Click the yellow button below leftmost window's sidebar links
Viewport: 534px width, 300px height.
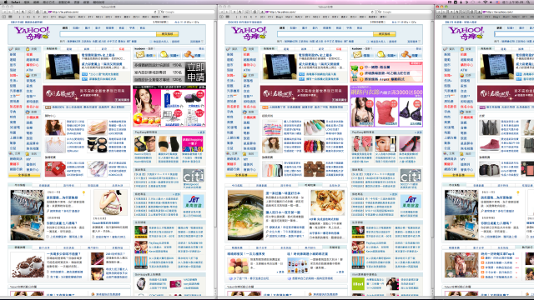coord(24,175)
